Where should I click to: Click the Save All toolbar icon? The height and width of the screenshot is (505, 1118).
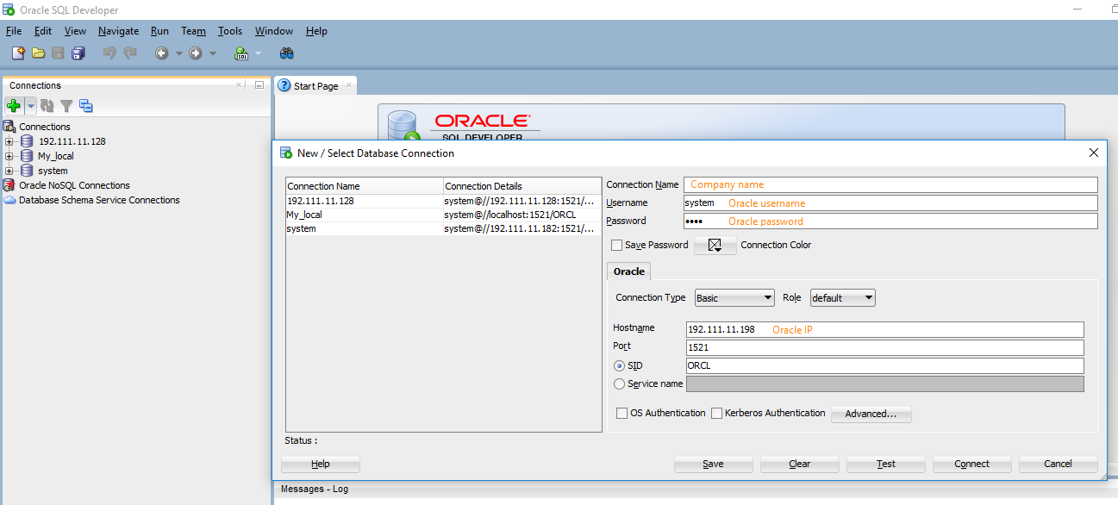click(x=78, y=53)
